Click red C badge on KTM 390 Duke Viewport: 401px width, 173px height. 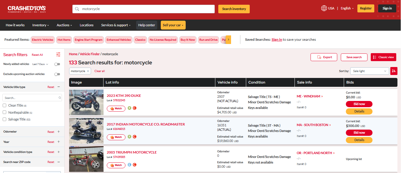click(x=134, y=108)
